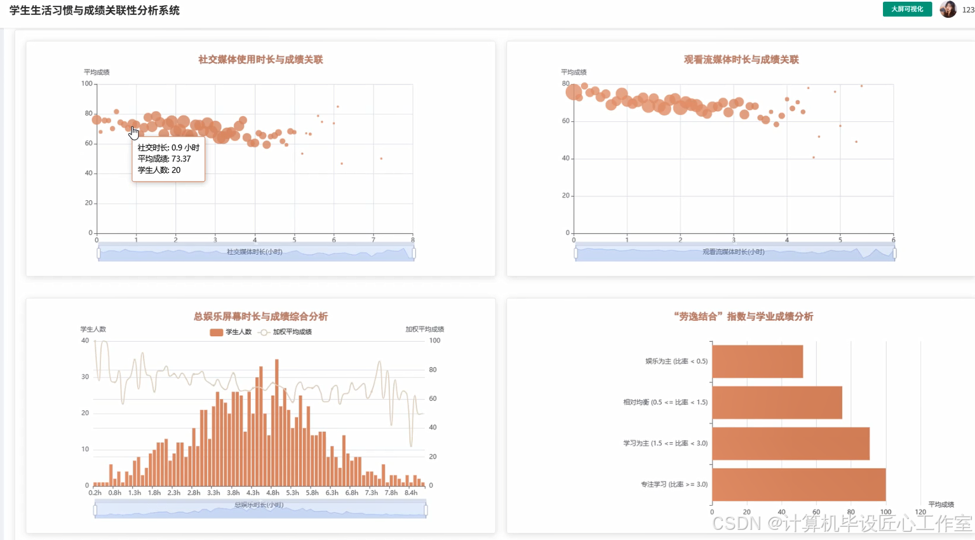
Task: Click the axis label 相对均衡 (0.5 <= 比率 < 1.5)
Action: pyautogui.click(x=666, y=402)
